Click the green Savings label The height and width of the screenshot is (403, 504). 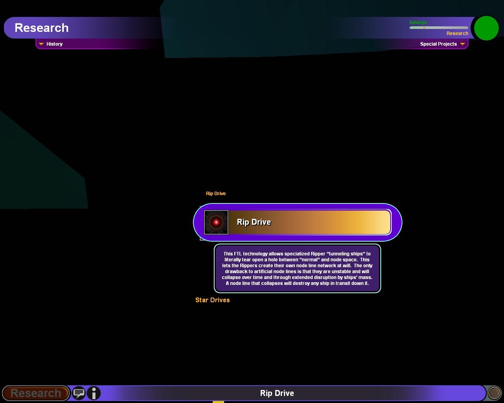point(418,22)
